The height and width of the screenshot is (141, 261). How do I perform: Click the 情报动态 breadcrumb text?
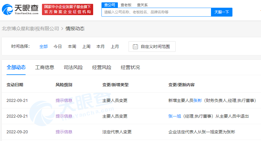point(75,29)
